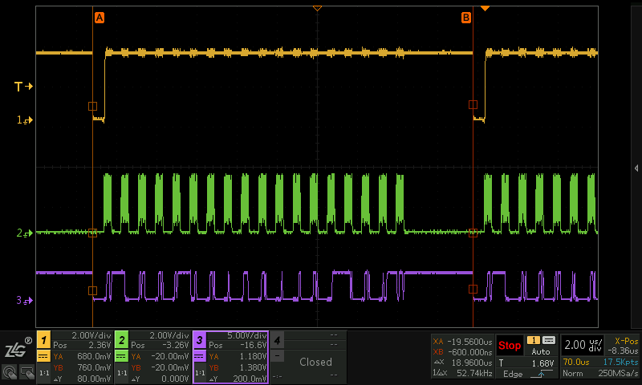Click delta-X 18.9600us reading
Image resolution: width=642 pixels, height=385 pixels.
click(x=463, y=363)
